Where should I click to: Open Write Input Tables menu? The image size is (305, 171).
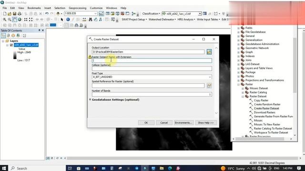(208, 19)
